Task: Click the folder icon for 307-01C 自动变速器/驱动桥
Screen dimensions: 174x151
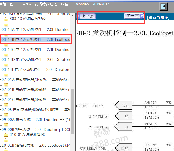Action: 6,94
